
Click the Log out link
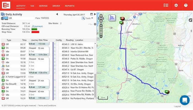(x=178, y=106)
